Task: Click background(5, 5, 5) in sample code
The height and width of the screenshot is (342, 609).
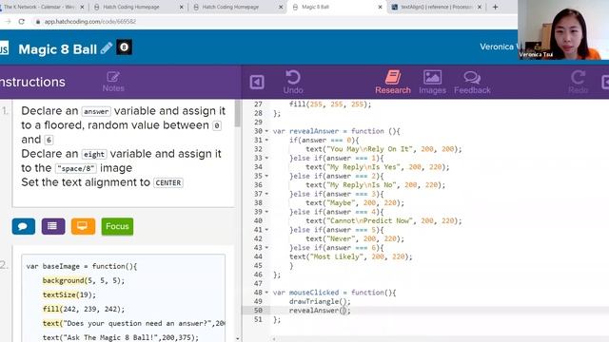Action: tap(84, 280)
